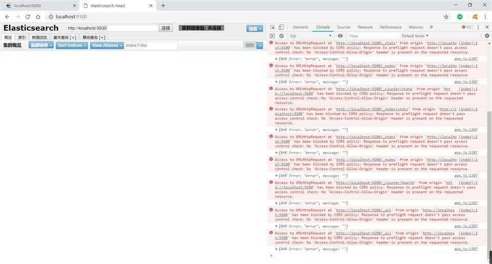Add new 基本查询 tab with [+]
The image size is (492, 264).
tap(73, 37)
